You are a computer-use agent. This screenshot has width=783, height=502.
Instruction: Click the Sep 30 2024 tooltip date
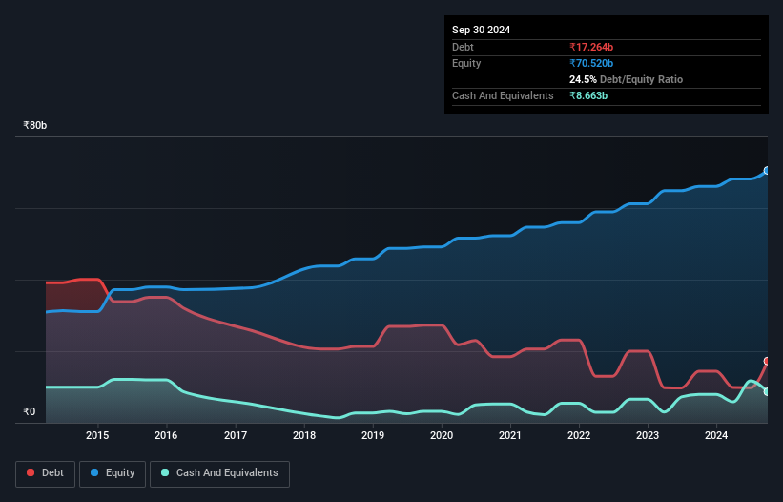[482, 30]
